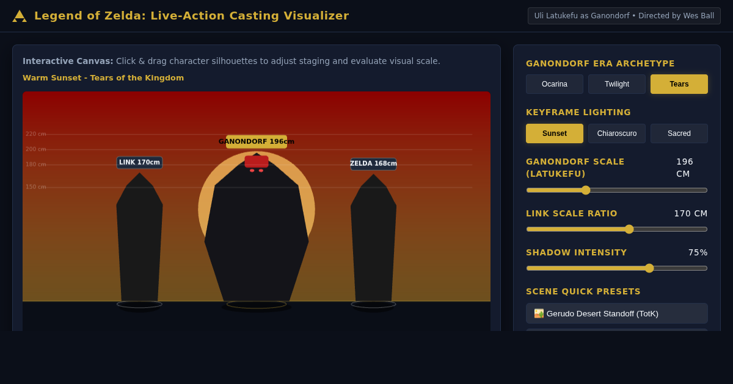Screen dimensions: 733x384
Task: Click the golden Triforce logo icon
Action: click(20, 16)
